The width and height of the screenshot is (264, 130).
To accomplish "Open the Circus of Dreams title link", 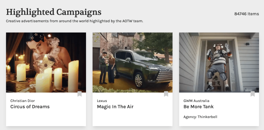I will click(30, 107).
